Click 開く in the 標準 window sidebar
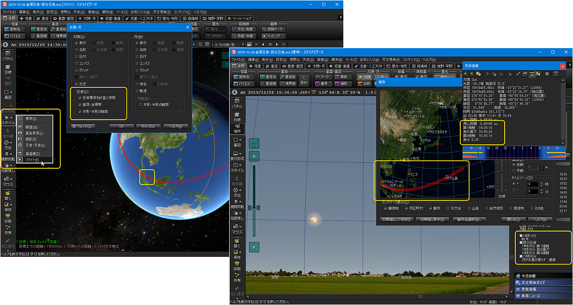Screen dimensions: 573x305 click(x=237, y=243)
